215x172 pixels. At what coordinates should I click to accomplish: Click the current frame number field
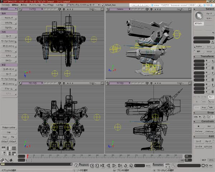(x=139, y=166)
